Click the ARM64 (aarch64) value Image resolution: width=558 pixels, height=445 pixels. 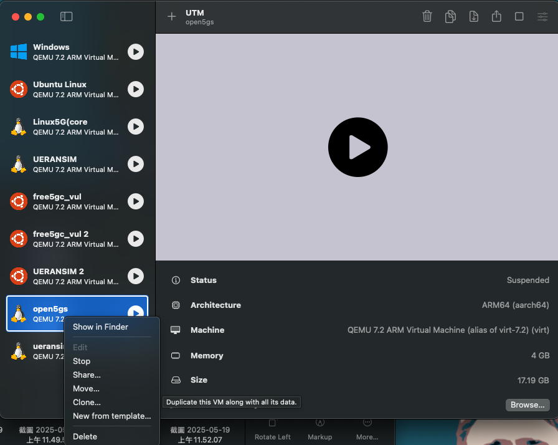tap(515, 305)
